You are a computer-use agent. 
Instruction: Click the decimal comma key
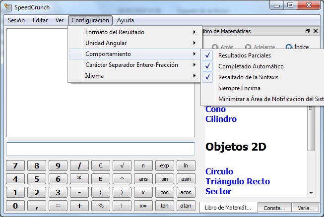click(37, 206)
